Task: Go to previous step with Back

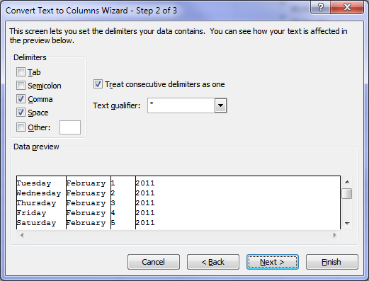Action: tap(213, 262)
